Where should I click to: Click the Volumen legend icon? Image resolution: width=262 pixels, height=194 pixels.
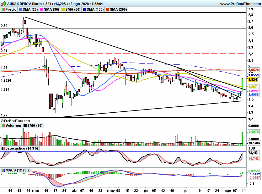[x=3, y=125]
